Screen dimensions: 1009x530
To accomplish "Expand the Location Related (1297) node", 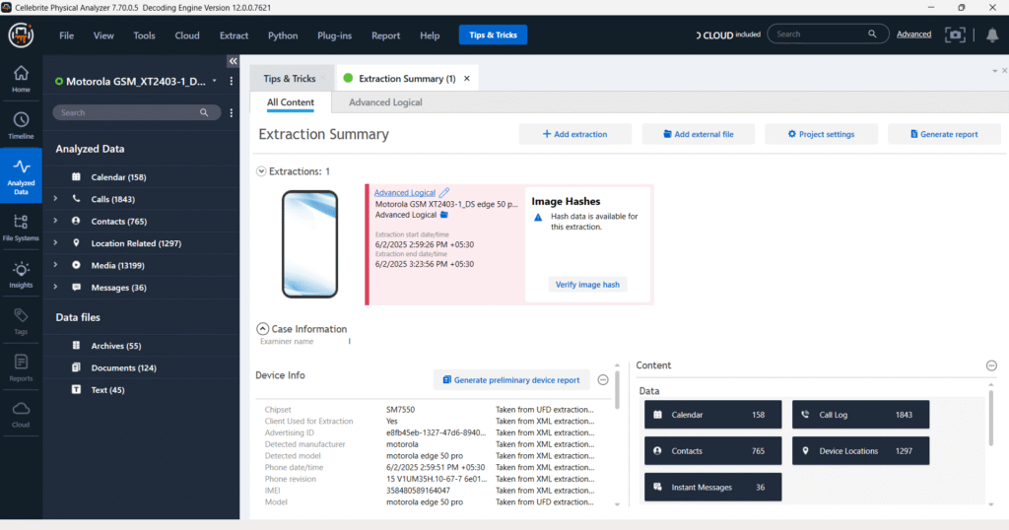I will click(x=55, y=243).
